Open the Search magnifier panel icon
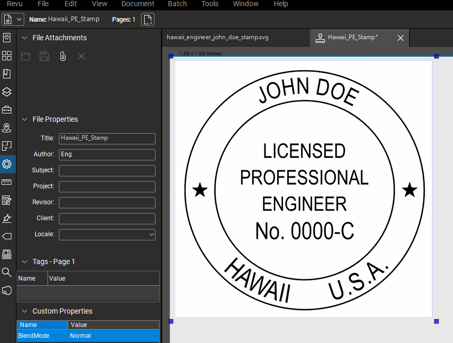 click(x=7, y=272)
